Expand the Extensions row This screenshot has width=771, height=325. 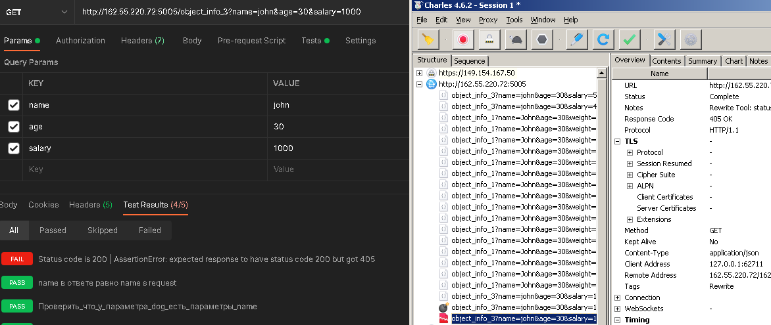pyautogui.click(x=630, y=219)
